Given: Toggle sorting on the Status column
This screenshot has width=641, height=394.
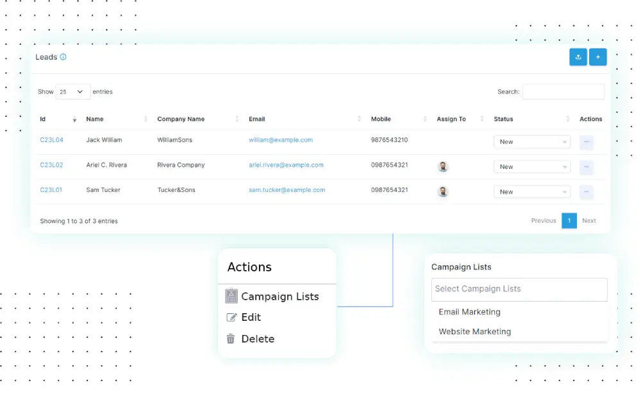Looking at the screenshot, I should click(x=568, y=119).
